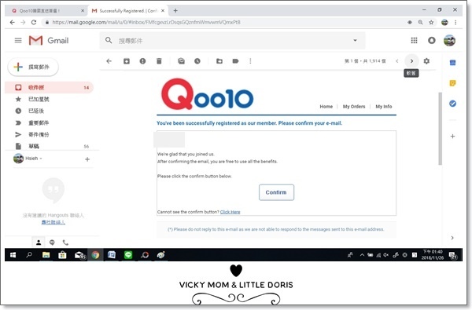Mark the email as unread
Image resolution: width=472 pixels, height=310 pixels.
[181, 61]
